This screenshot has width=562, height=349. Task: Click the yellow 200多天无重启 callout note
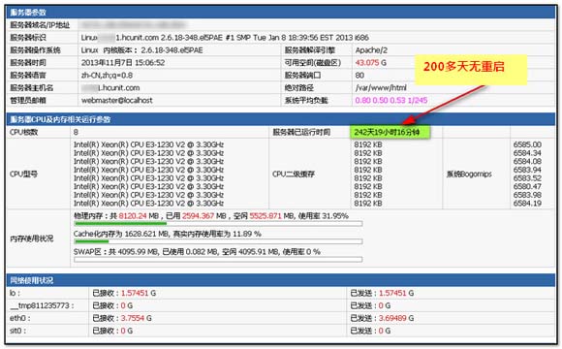(x=471, y=70)
